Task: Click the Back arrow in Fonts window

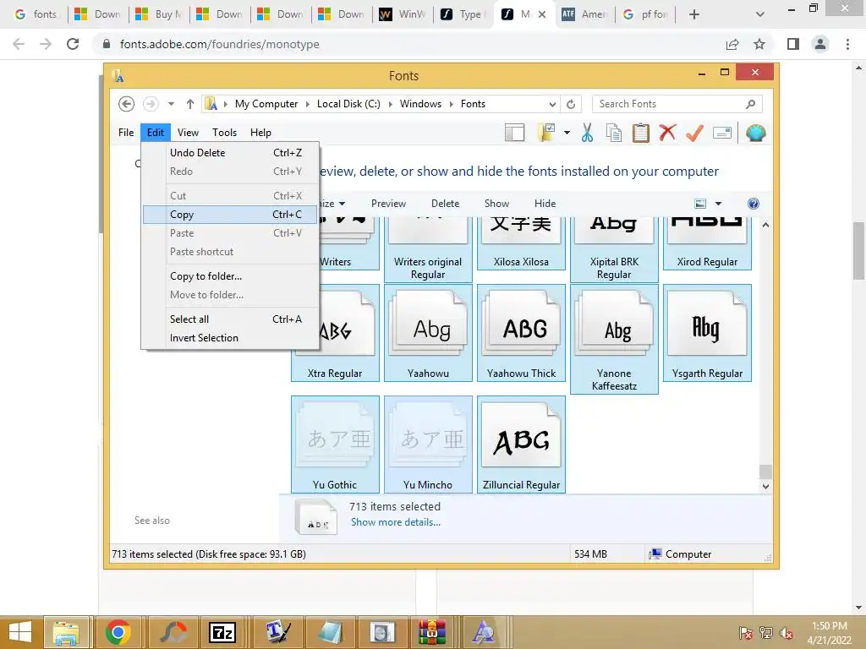Action: (x=127, y=104)
